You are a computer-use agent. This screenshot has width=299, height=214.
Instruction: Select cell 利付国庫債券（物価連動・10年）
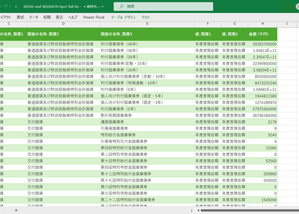click(147, 83)
